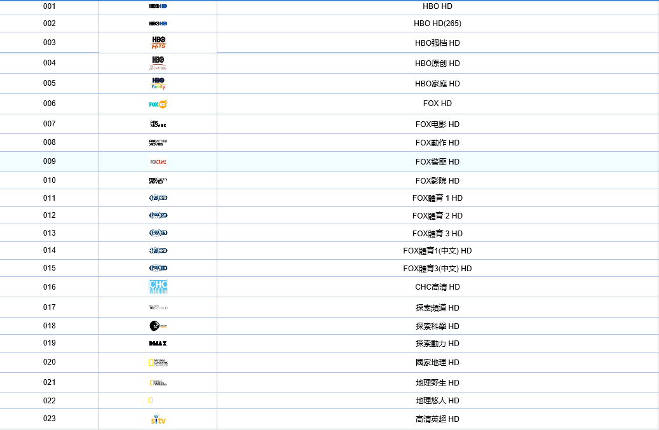Select channel number '018'
The width and height of the screenshot is (659, 430).
[x=49, y=326]
